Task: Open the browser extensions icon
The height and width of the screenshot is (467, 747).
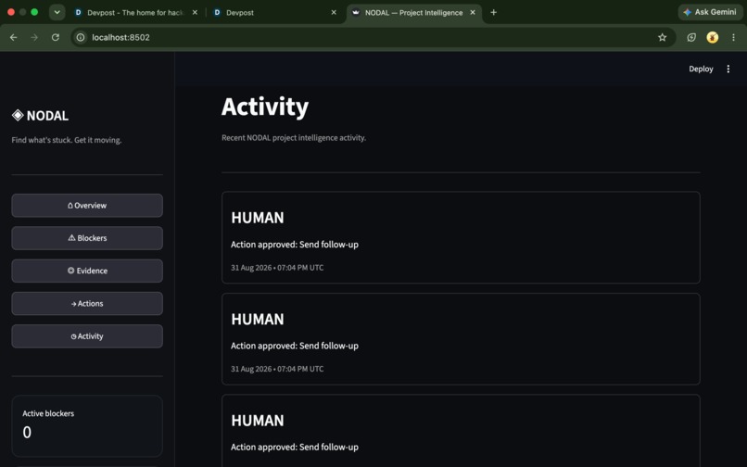Action: click(x=691, y=37)
